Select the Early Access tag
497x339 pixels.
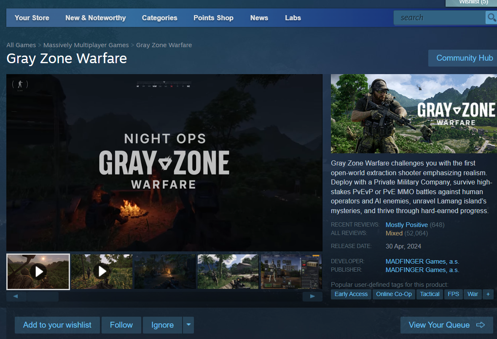351,294
